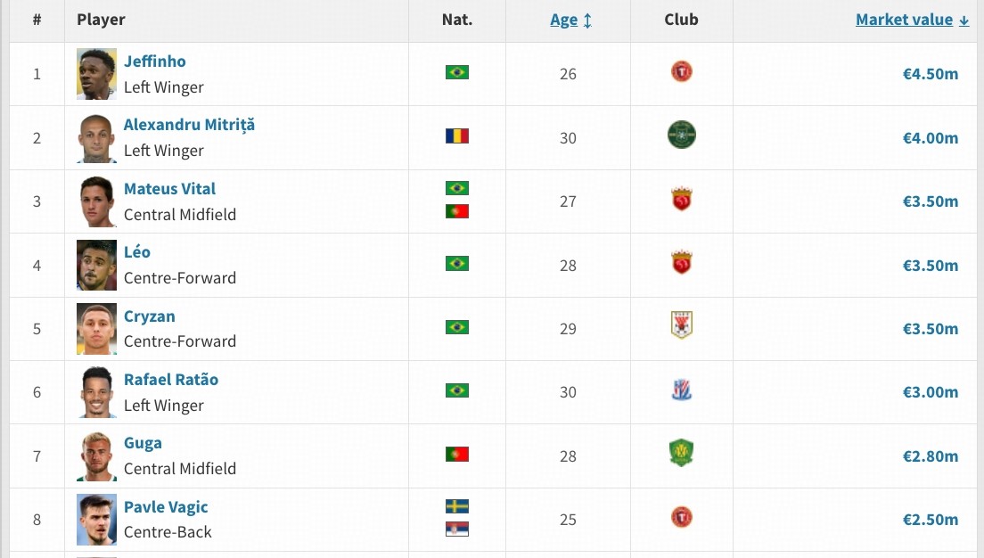Click the Romanian flag for Alexandru Mitriță

coord(457,136)
